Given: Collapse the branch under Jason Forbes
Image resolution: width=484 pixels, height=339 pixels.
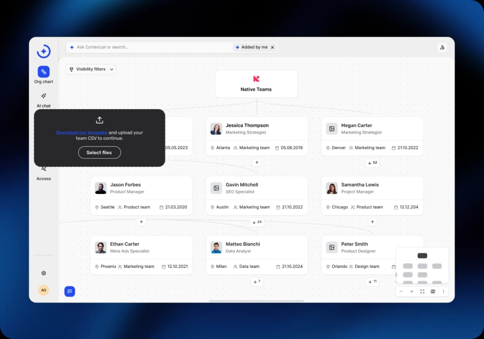Looking at the screenshot, I should coord(141,222).
